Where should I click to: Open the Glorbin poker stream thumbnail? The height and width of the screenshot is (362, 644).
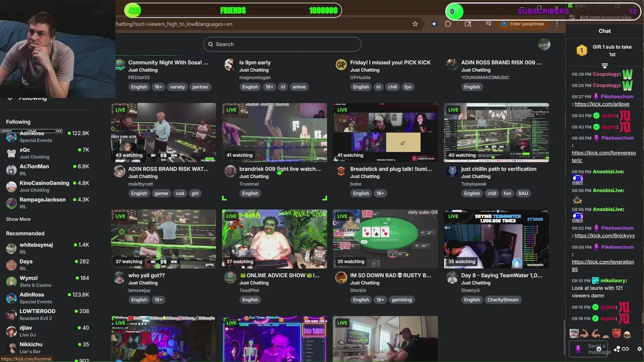click(x=385, y=239)
